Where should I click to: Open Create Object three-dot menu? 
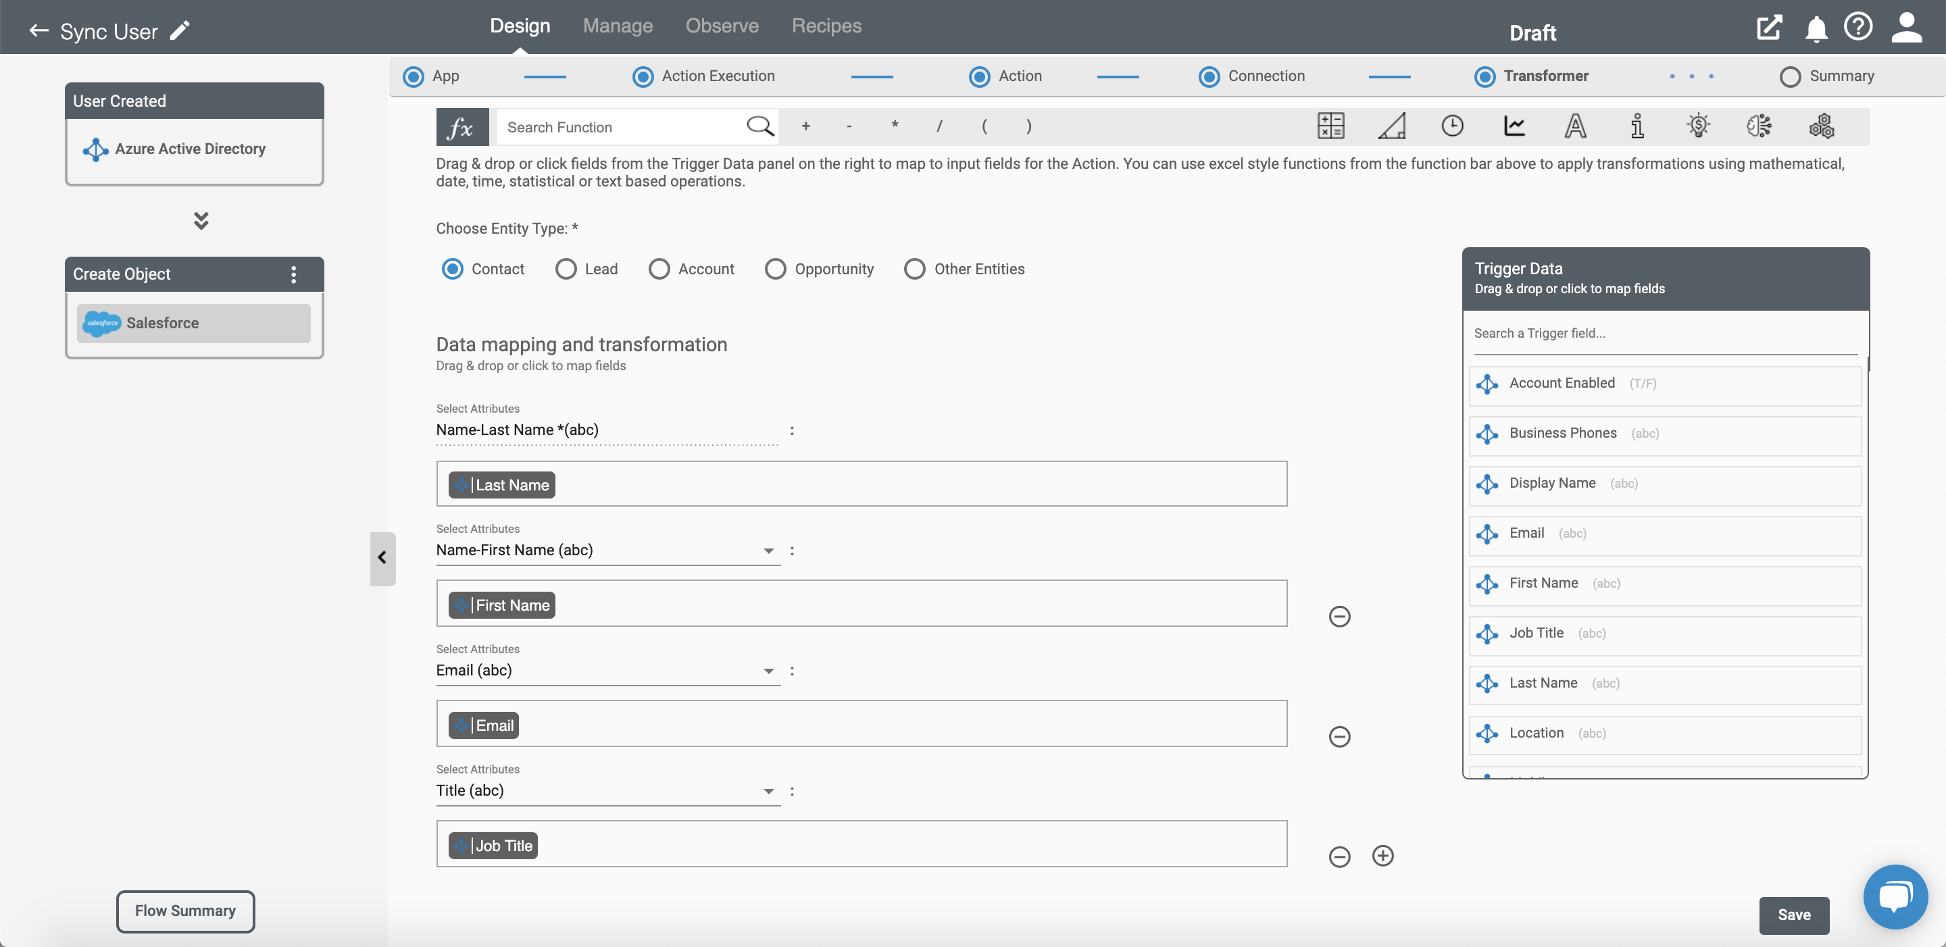294,275
